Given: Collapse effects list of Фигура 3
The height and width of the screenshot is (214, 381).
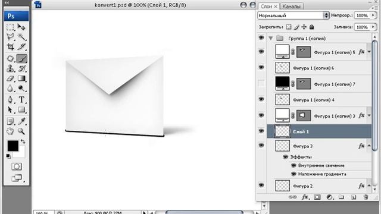Looking at the screenshot, I should click(x=369, y=146).
